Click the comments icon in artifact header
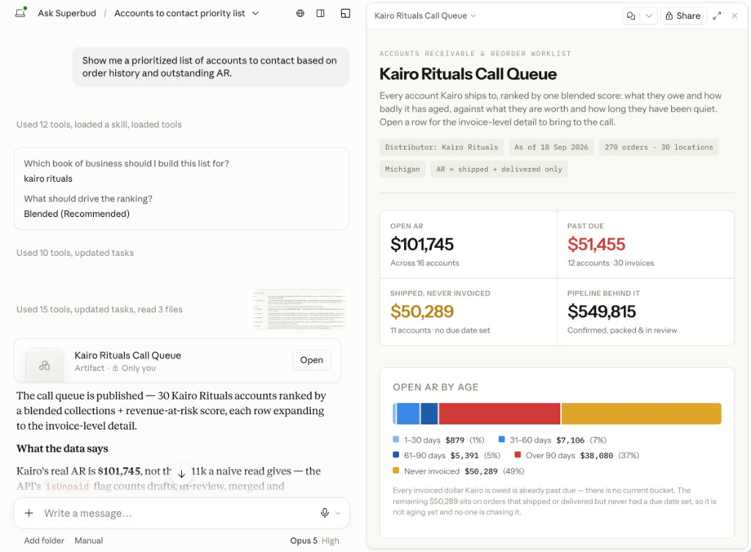 point(631,16)
